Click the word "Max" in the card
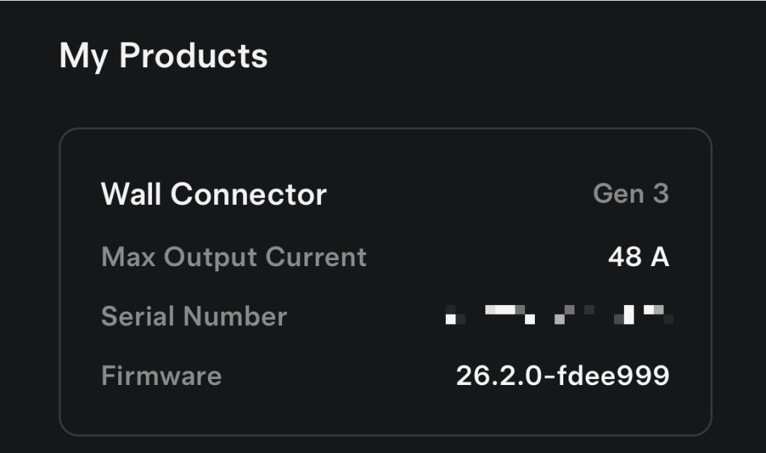Viewport: 766px width, 453px height. (x=128, y=257)
